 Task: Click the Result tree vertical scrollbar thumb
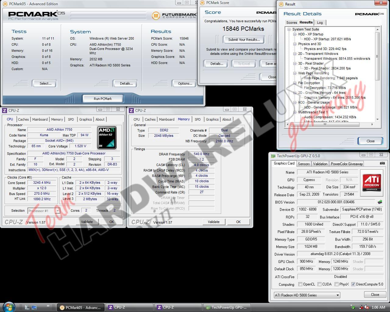click(x=377, y=56)
